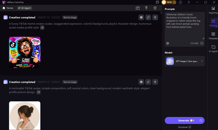Show info for the meme creator creation
This screenshot has width=218, height=130.
[x=141, y=17]
